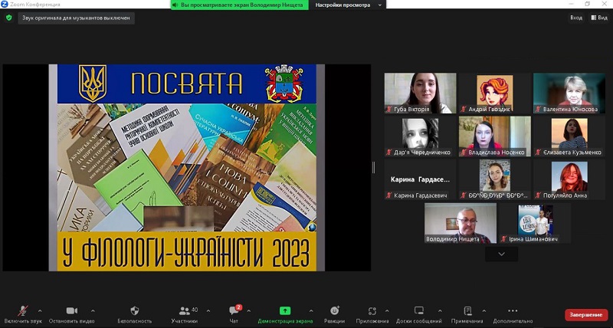Select Андрій Гвоздик avatar tile

coord(494,93)
